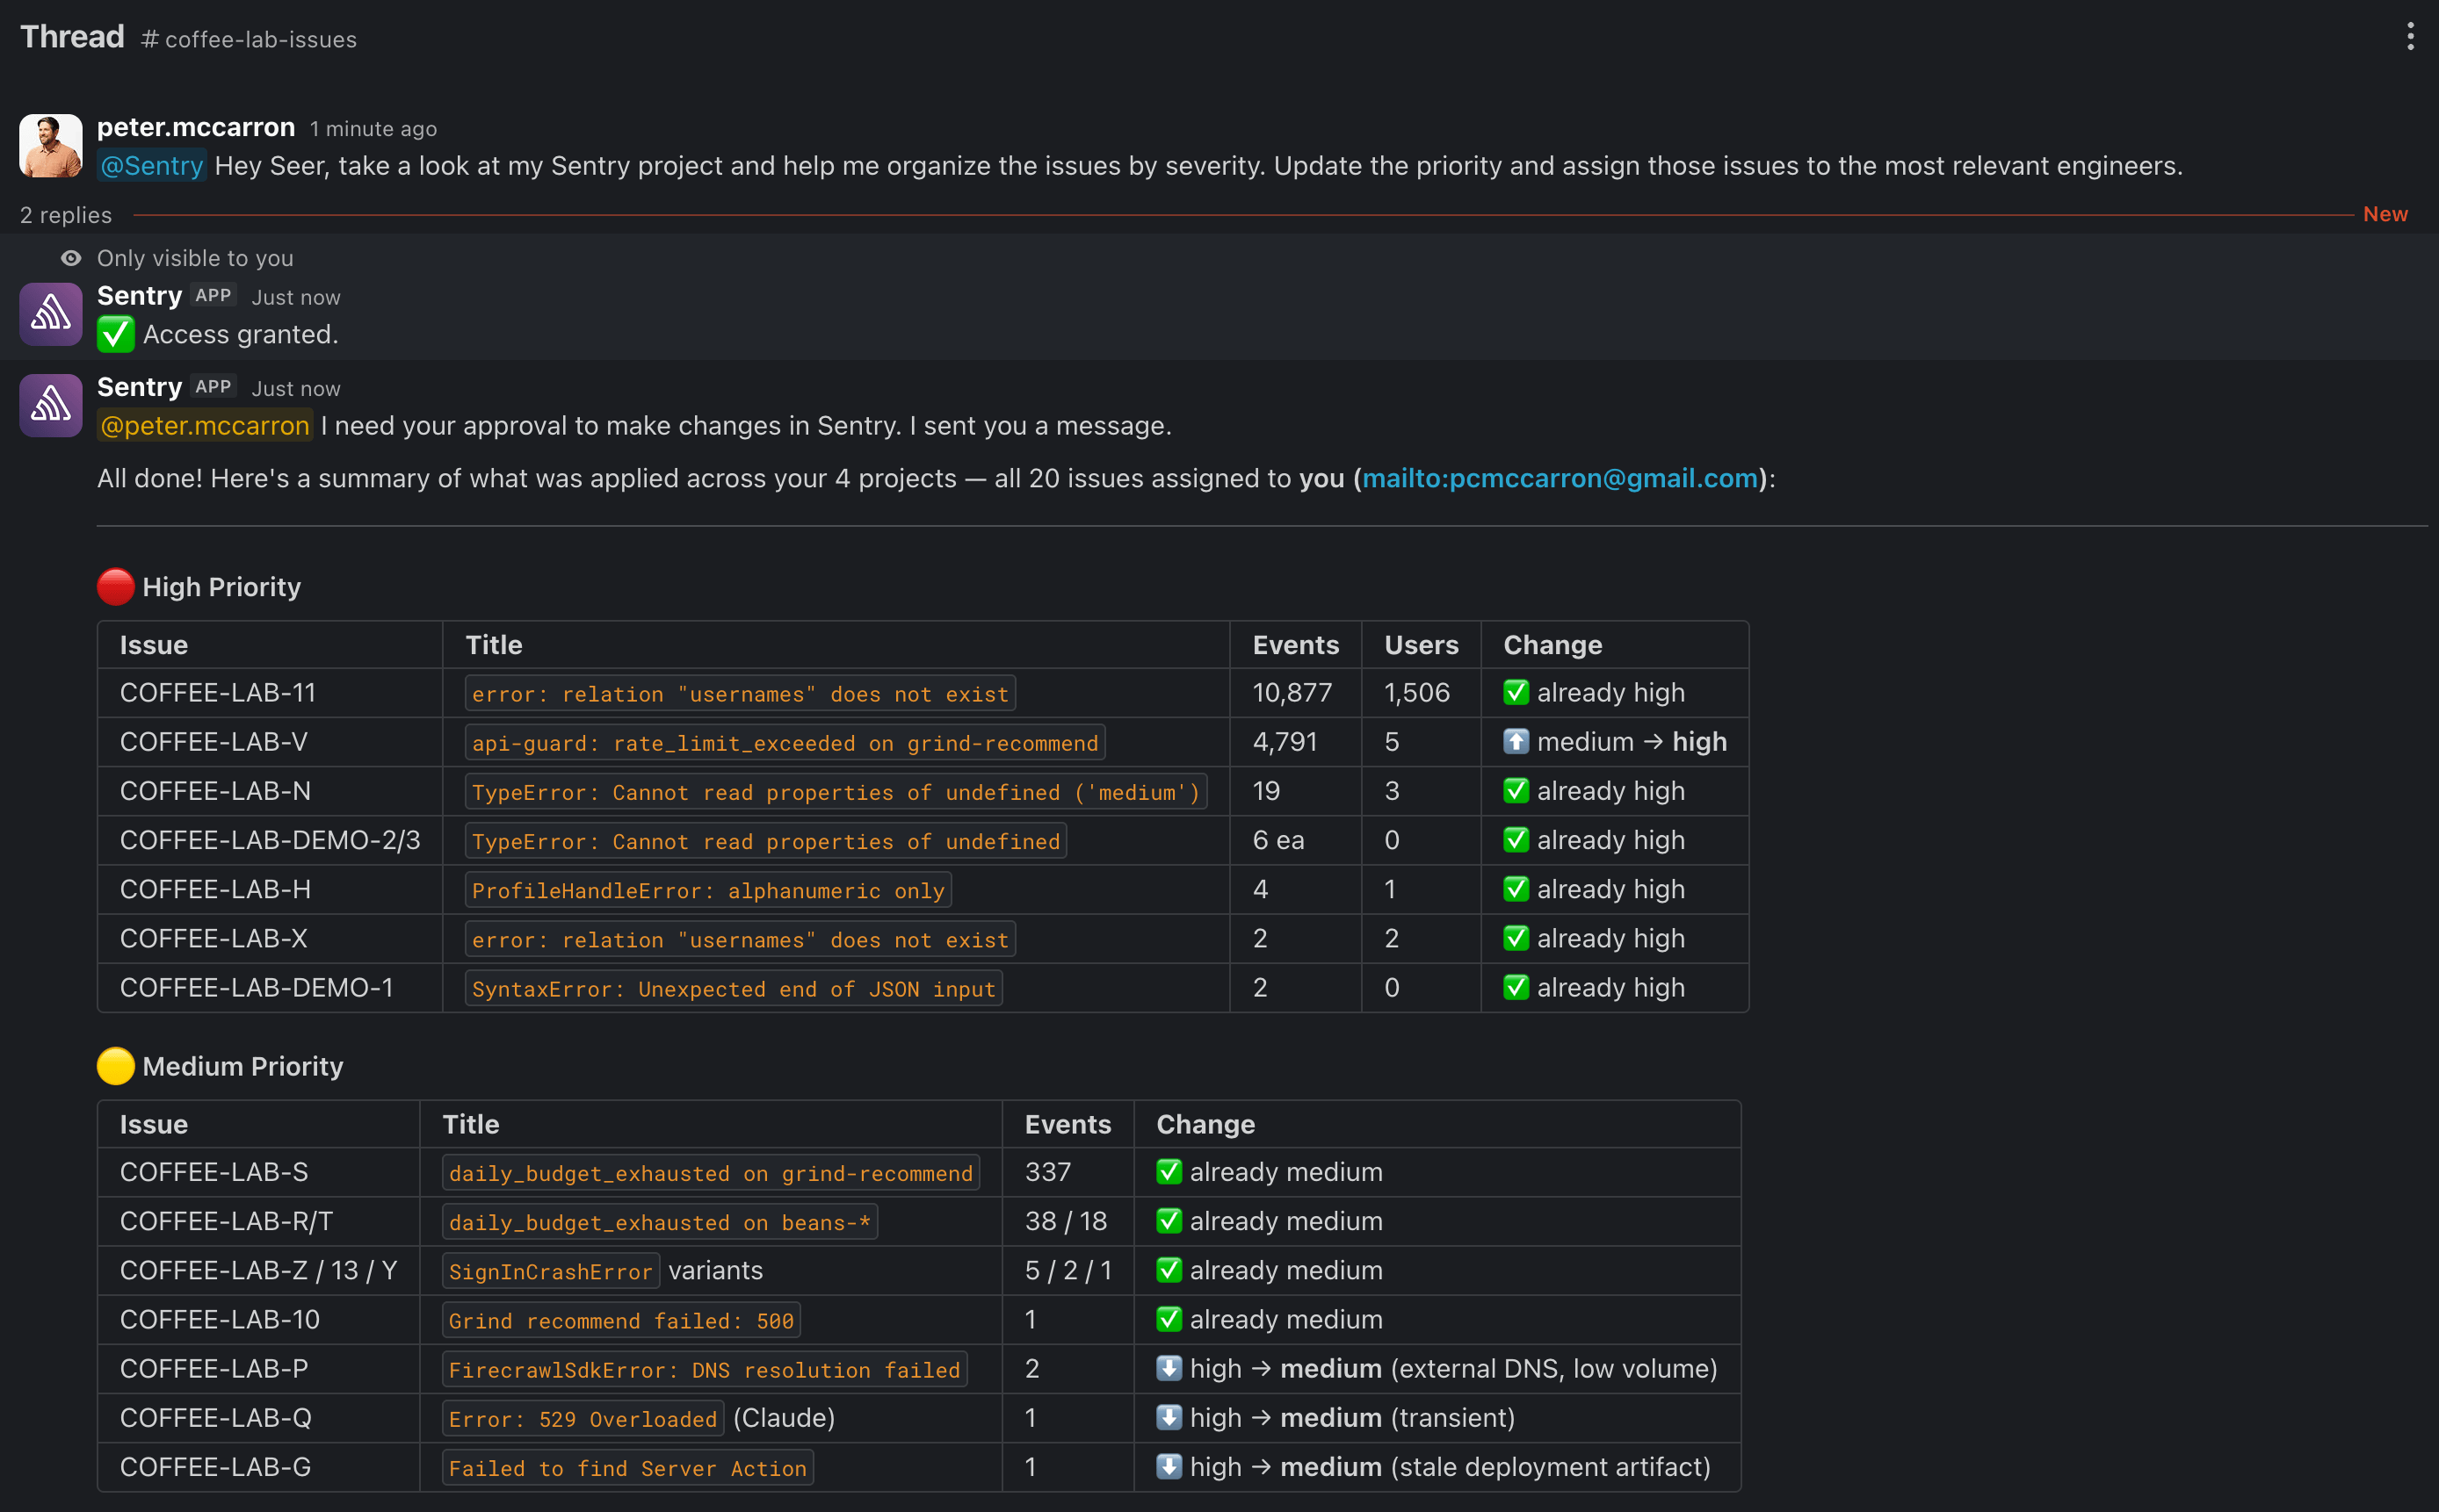Screen dimensions: 2439x1512
Task: Click the 'SignInCrashError' code title
Action: click(x=550, y=1271)
